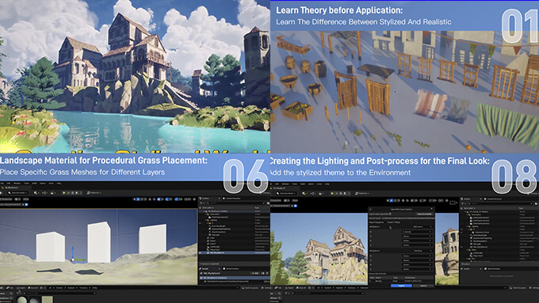The height and width of the screenshot is (303, 539).
Task: Click the Save All icon in the white-cubes content browser
Action: 32,287
